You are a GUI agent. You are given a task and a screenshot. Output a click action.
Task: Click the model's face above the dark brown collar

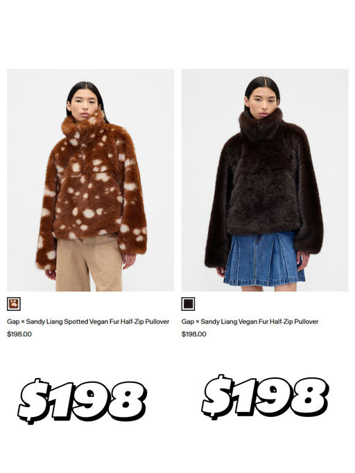click(262, 102)
